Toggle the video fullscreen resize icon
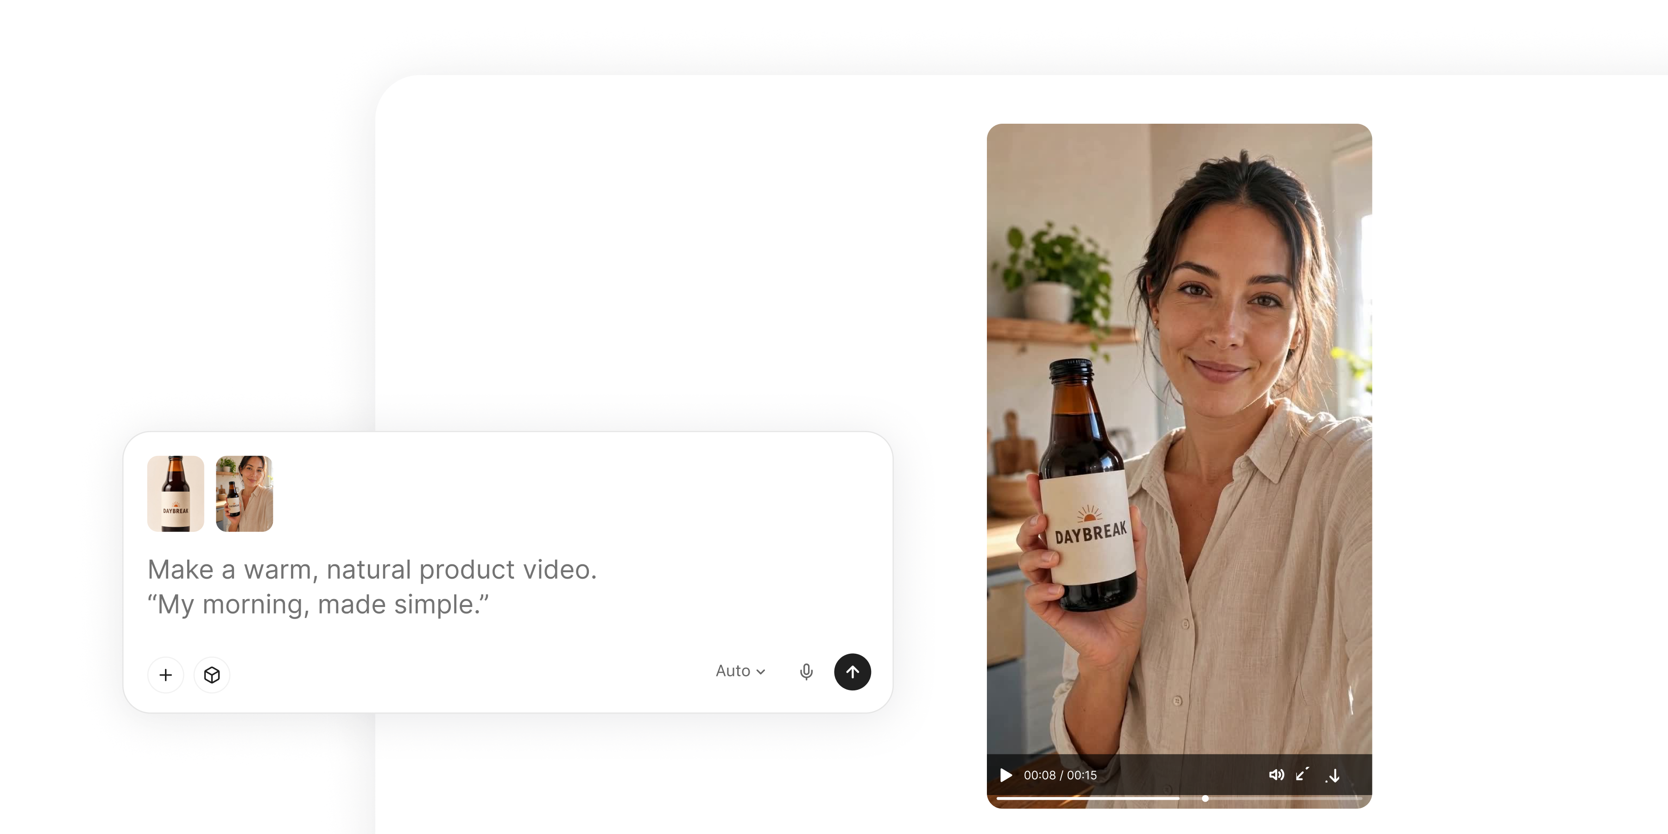Screen dimensions: 1668x834 click(x=1303, y=774)
